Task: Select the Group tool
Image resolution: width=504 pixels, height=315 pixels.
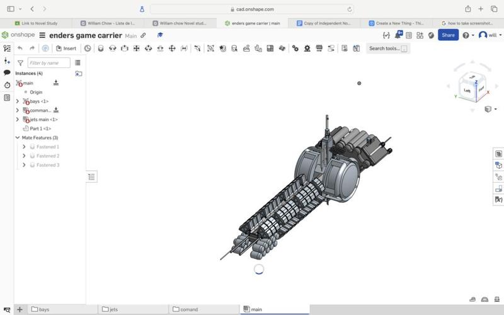Action: (210, 49)
